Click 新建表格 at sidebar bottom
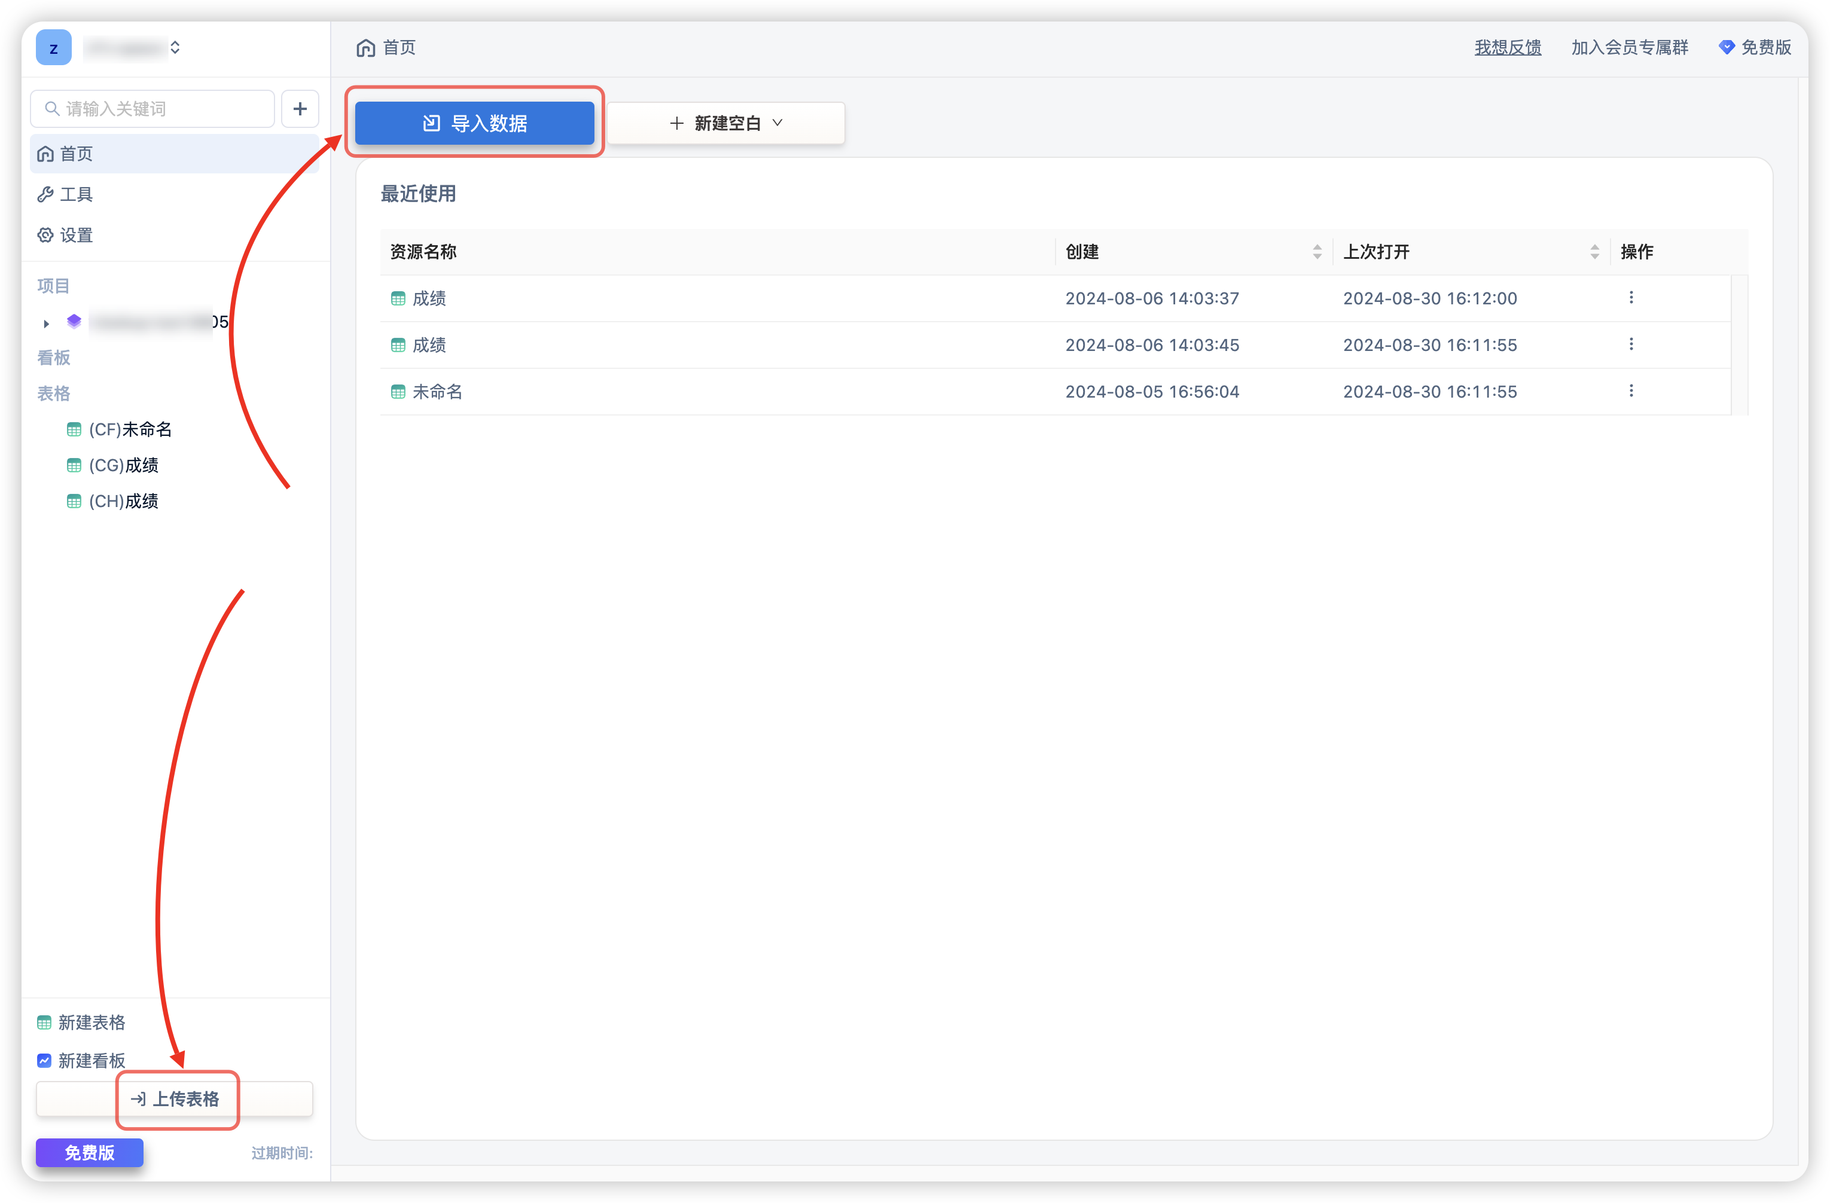1830x1203 pixels. [81, 1022]
